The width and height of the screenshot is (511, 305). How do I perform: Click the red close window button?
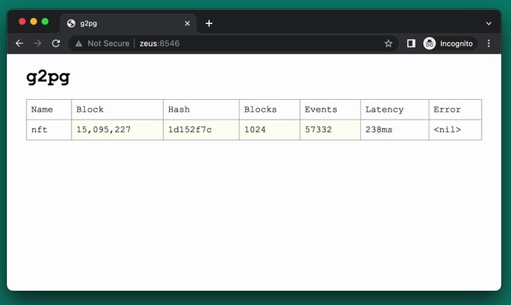point(22,22)
